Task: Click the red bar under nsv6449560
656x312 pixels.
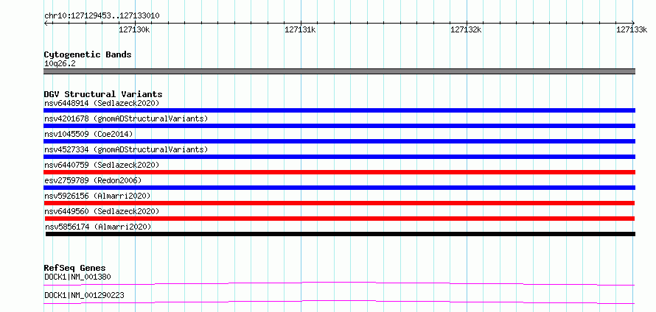Action: 340,219
